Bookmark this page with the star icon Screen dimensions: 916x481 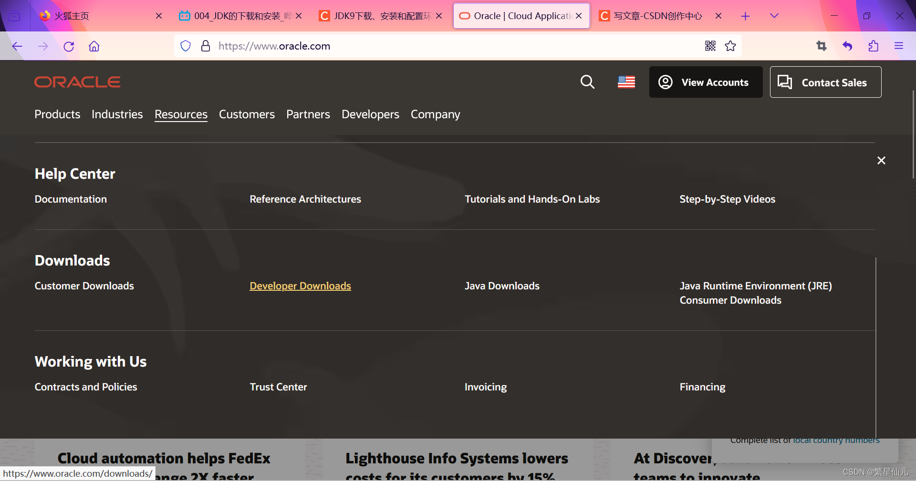[730, 46]
